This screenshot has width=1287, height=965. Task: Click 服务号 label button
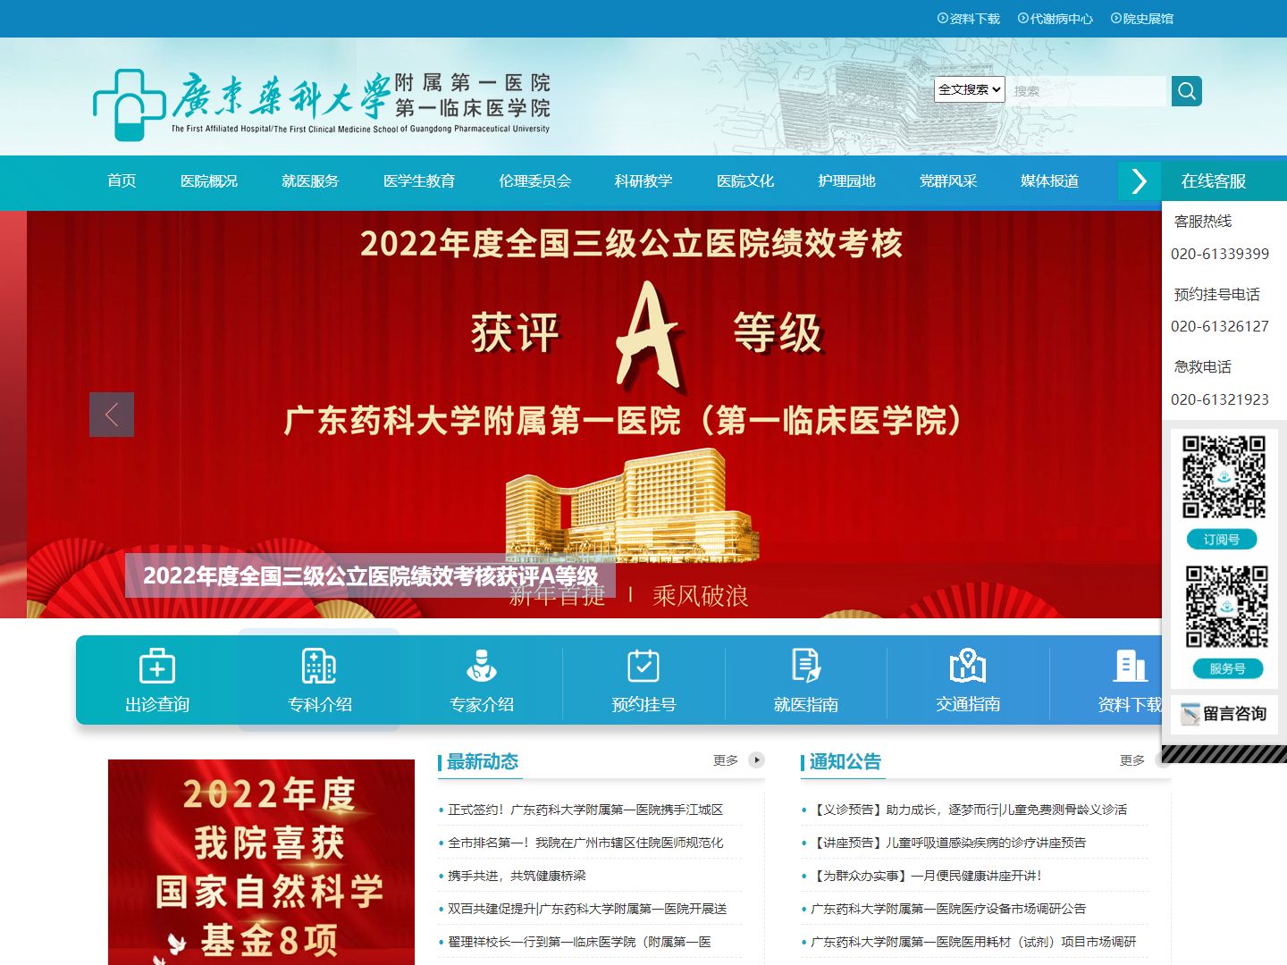(1228, 668)
